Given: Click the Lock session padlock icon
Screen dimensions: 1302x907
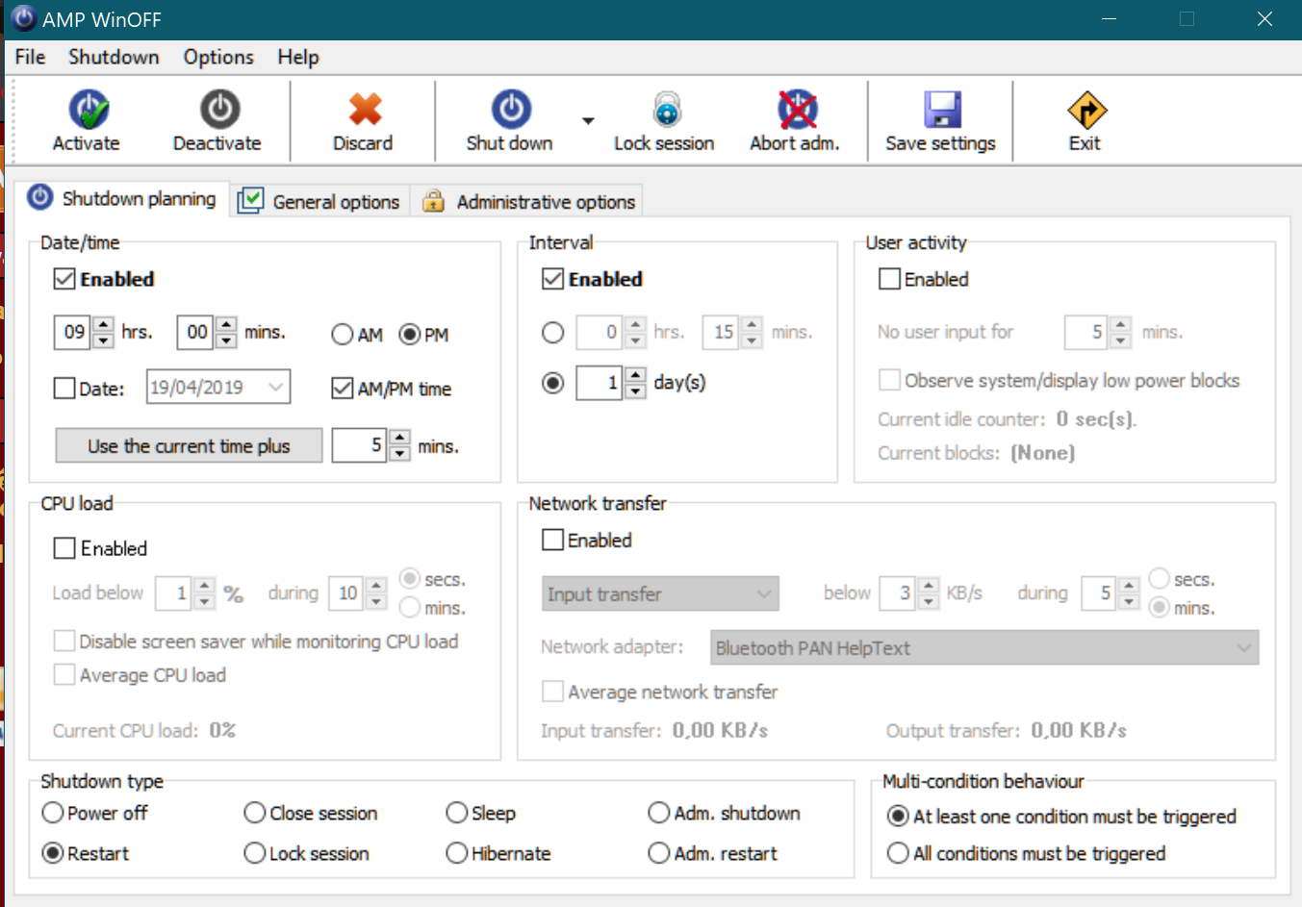Looking at the screenshot, I should pyautogui.click(x=666, y=110).
